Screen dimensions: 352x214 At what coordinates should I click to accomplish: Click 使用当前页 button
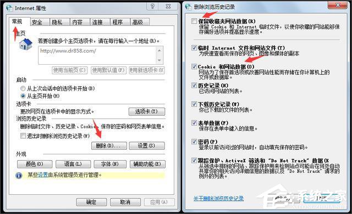tap(70, 70)
